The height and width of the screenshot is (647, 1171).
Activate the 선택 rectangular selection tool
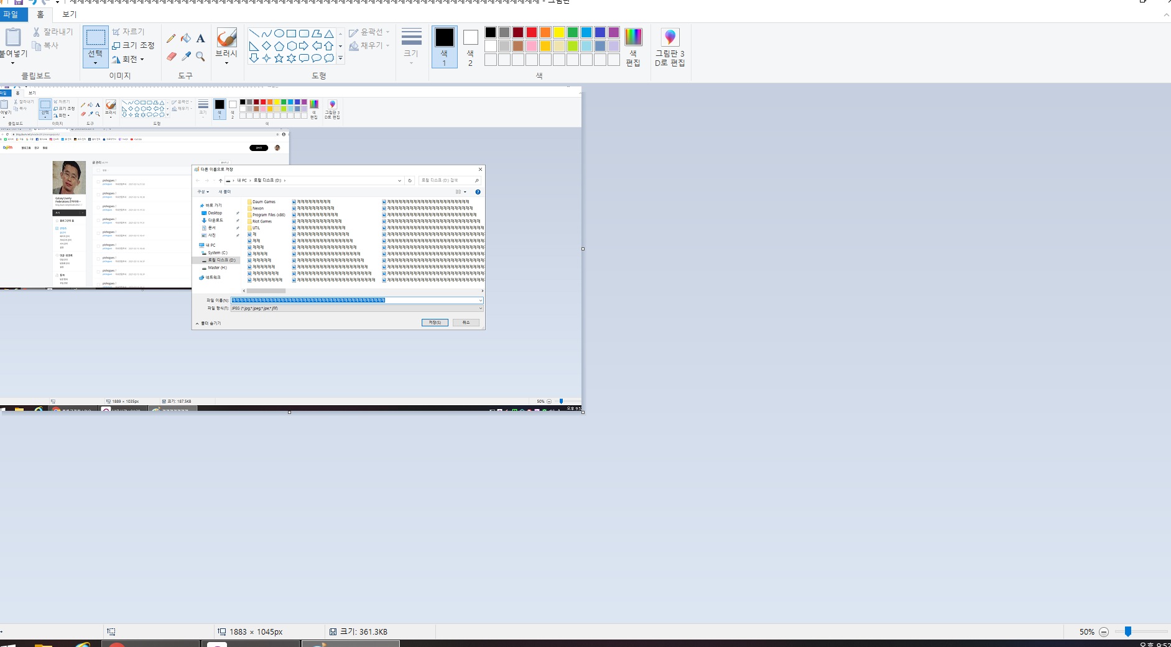(95, 37)
